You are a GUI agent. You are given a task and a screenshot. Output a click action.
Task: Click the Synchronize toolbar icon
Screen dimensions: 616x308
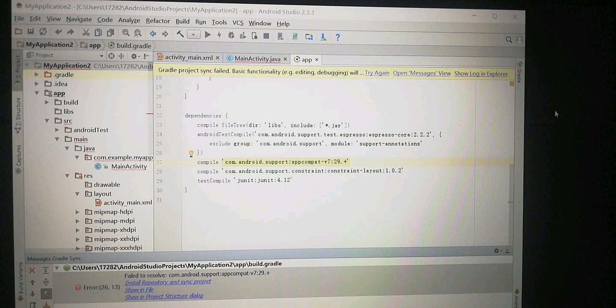click(x=43, y=32)
